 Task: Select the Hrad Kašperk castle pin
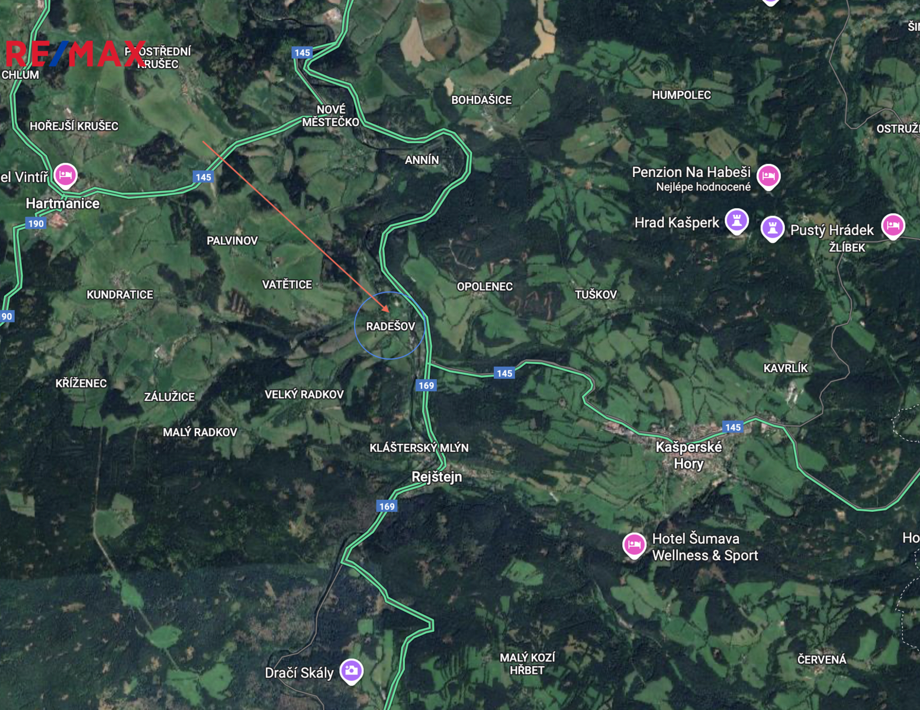737,221
